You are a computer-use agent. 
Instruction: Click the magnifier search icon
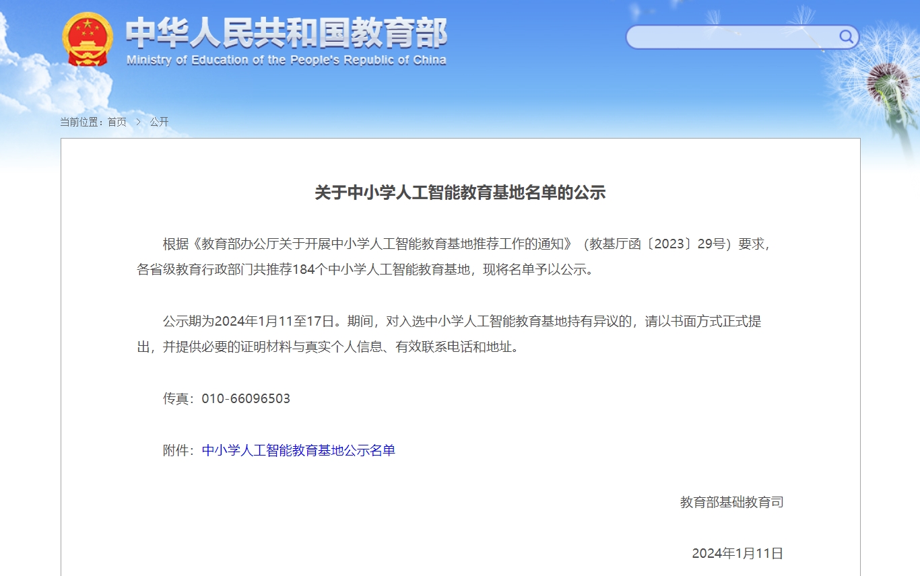pyautogui.click(x=846, y=36)
